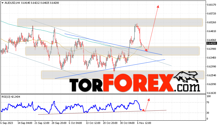
Task: Click the 0.65260 price axis label
Action: pyautogui.click(x=212, y=22)
